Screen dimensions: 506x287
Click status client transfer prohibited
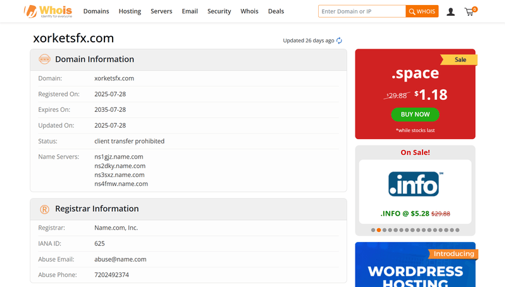[130, 141]
